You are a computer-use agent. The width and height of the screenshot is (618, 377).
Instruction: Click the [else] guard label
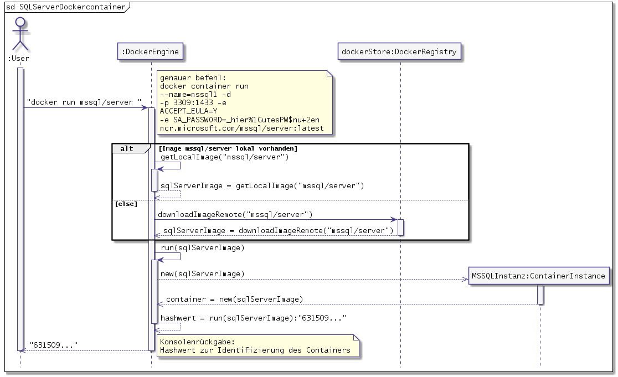(126, 204)
